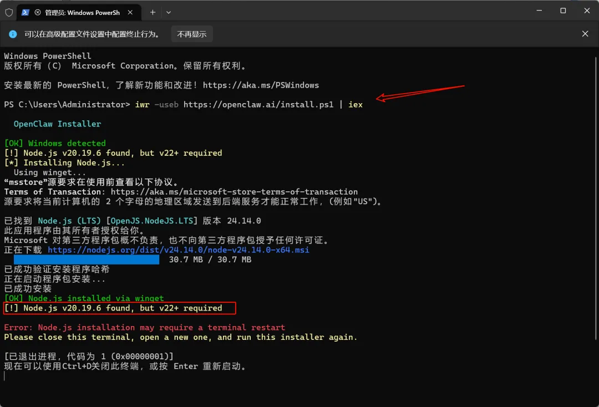Click the 已找到 Node.js (LTS) version line

pos(133,221)
